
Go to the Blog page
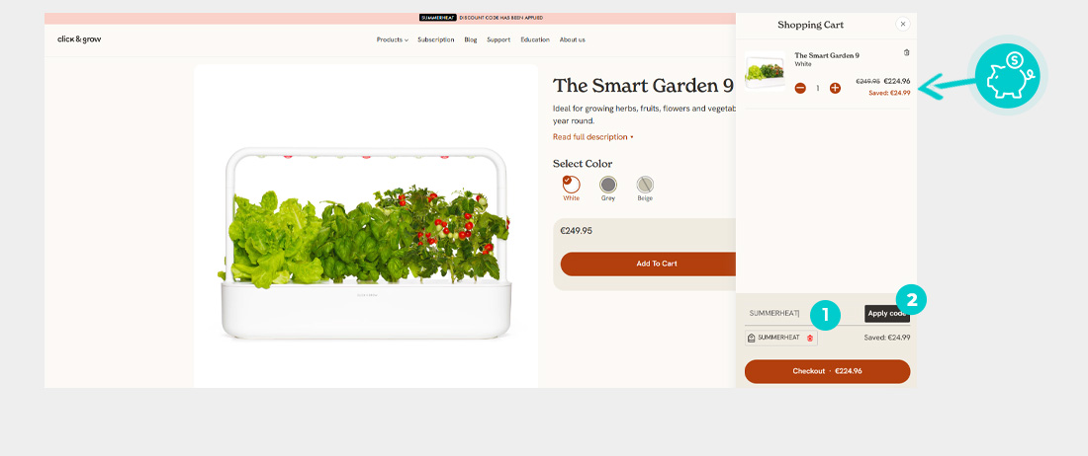click(x=471, y=39)
